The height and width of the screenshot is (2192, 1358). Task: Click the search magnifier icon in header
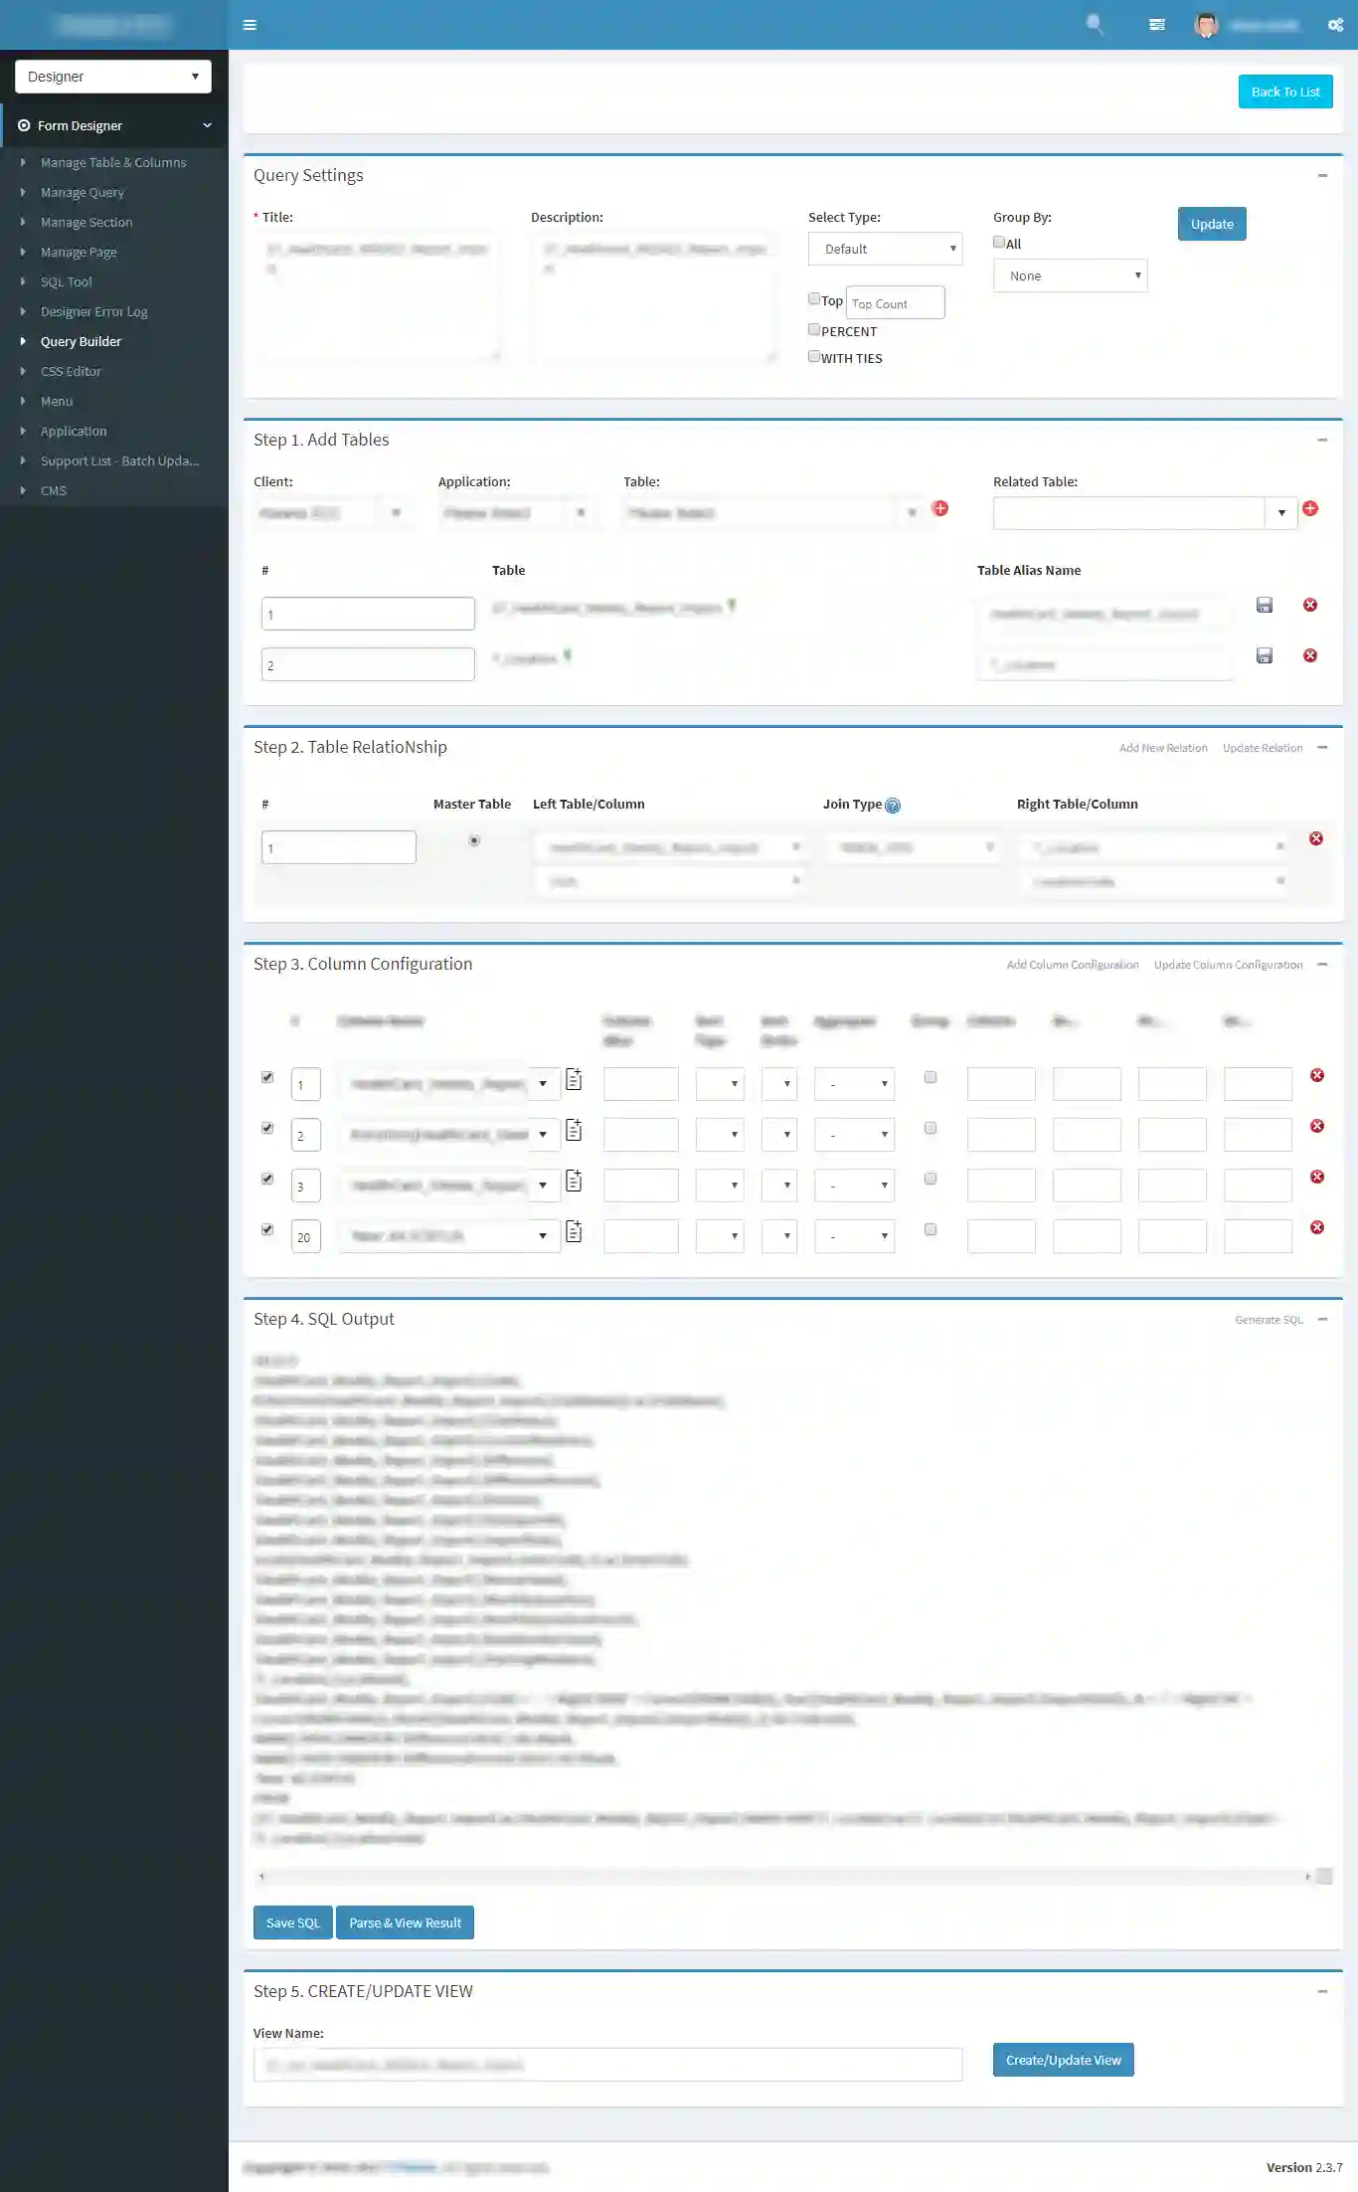[1095, 24]
